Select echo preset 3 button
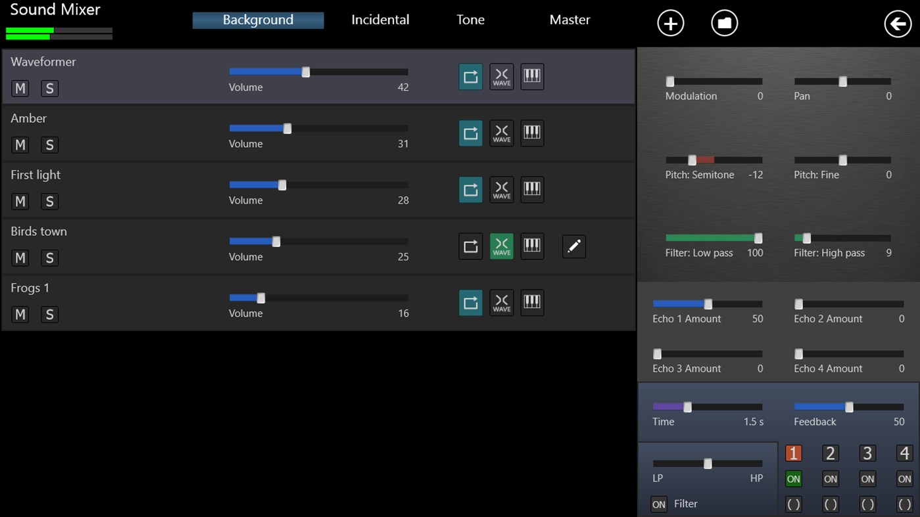Image resolution: width=920 pixels, height=517 pixels. [867, 453]
